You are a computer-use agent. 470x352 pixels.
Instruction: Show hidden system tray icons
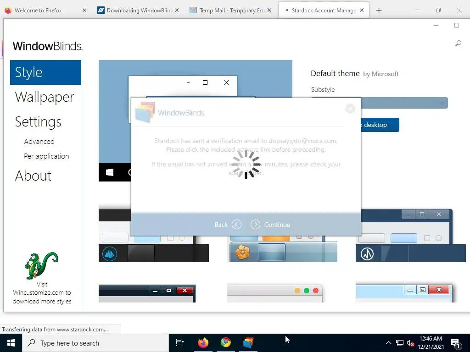(x=388, y=343)
